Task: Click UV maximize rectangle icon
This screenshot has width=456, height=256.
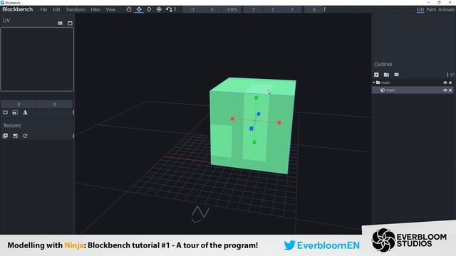Action: [x=5, y=112]
